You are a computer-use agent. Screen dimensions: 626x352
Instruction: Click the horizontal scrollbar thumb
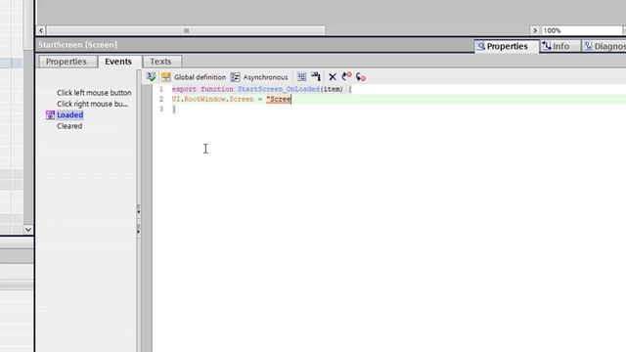point(186,30)
